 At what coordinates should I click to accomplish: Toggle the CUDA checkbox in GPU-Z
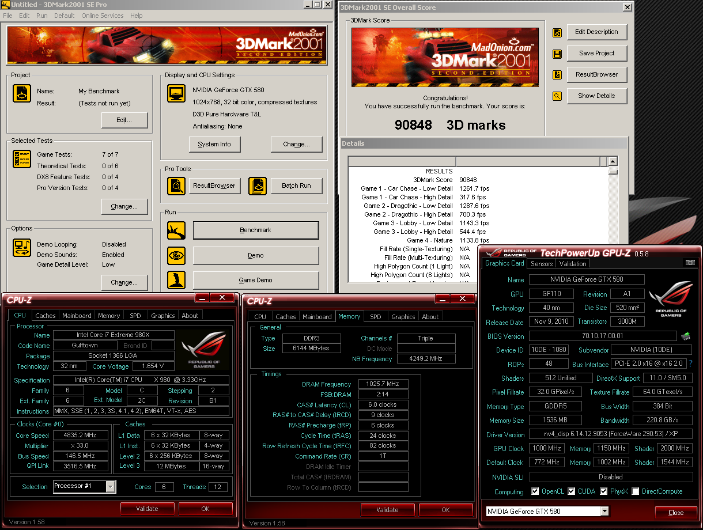point(572,491)
